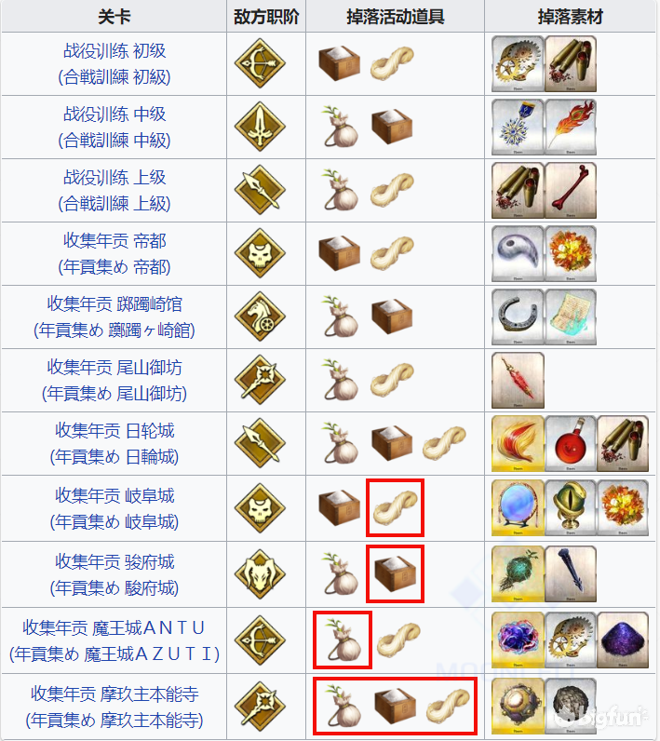Click the Berserker class icon in 骏府城 row
The width and height of the screenshot is (660, 741).
(260, 574)
